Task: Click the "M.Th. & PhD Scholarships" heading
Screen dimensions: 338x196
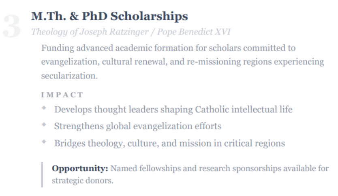Action: 109,16
